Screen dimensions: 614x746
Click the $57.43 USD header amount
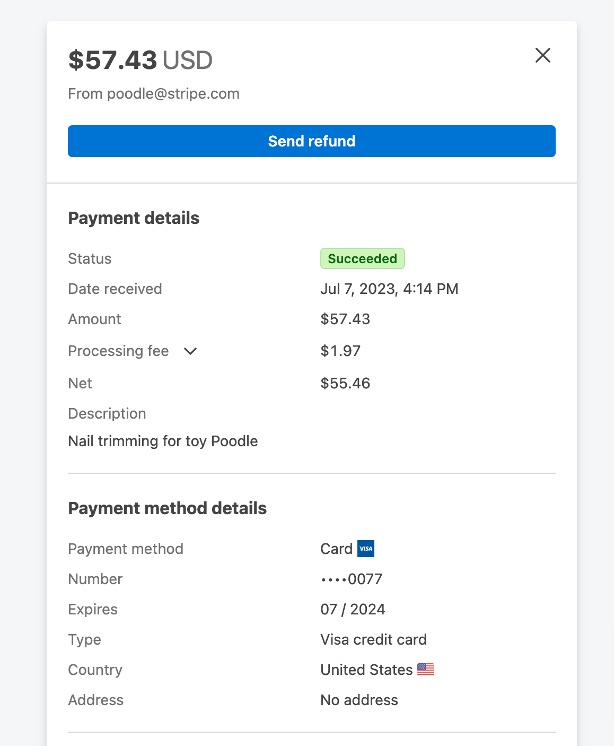tap(141, 60)
